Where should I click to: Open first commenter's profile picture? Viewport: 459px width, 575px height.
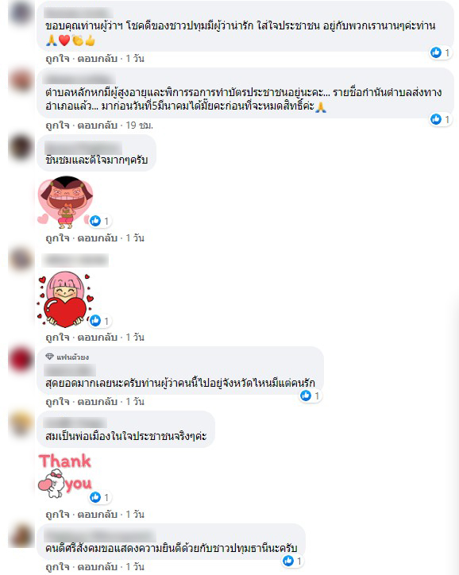(x=21, y=12)
